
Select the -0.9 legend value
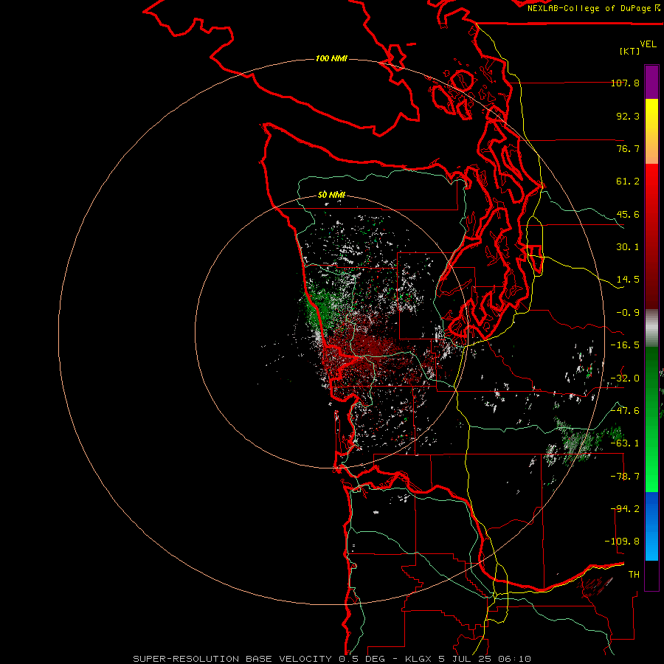click(628, 313)
